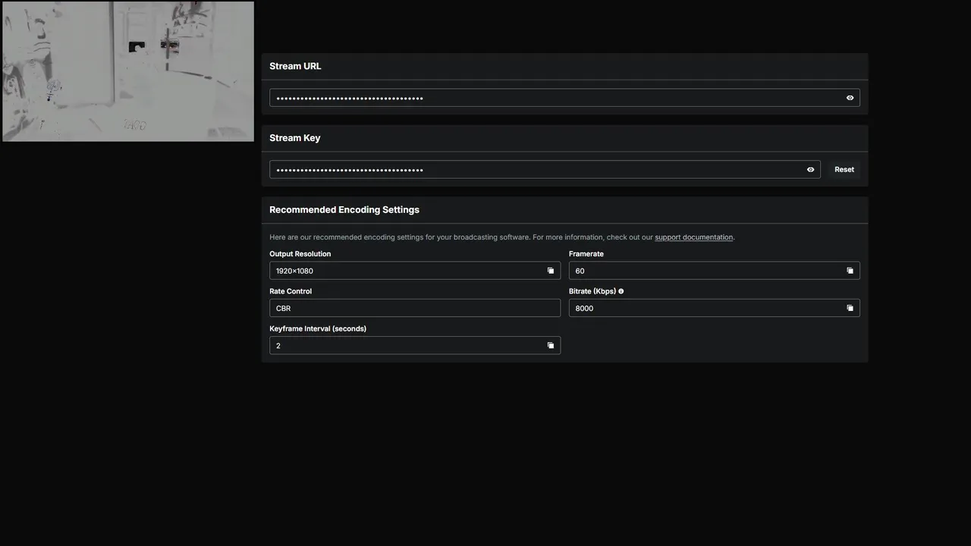
Task: Copy the Keyframe Interval value
Action: coord(551,346)
